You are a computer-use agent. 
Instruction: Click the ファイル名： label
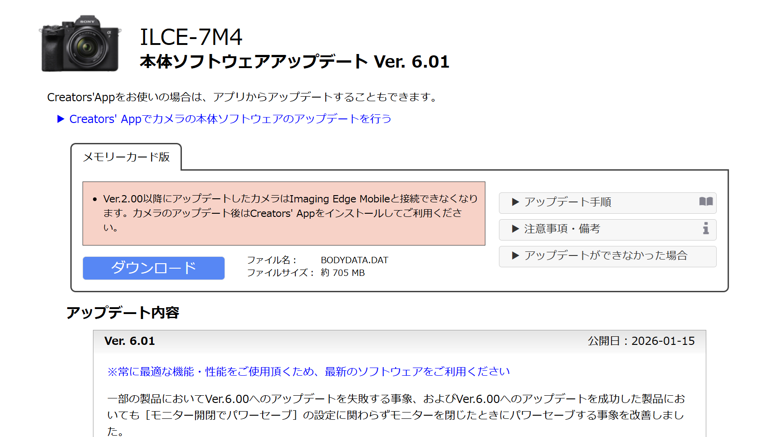pos(272,260)
